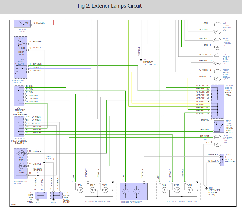Select the right front turn signal light symbol
242x210 pixels.
click(x=217, y=75)
